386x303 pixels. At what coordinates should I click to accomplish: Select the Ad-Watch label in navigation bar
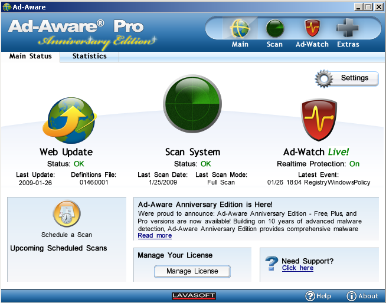[312, 45]
